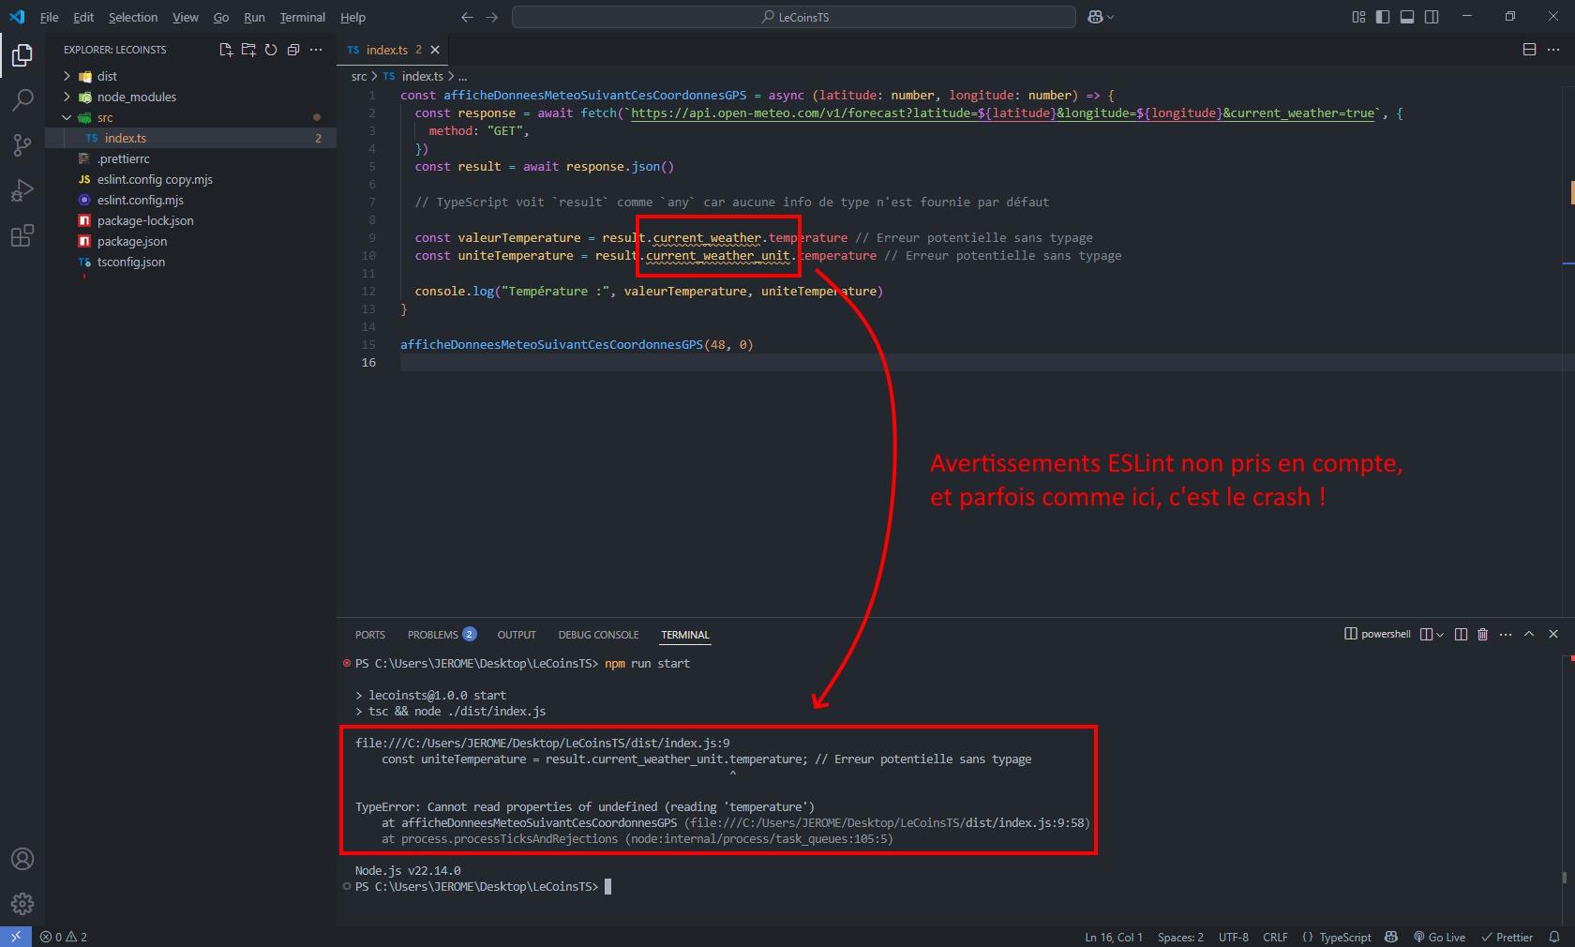Create a new file in Explorer
Screen dimensions: 1575x947
tap(226, 50)
